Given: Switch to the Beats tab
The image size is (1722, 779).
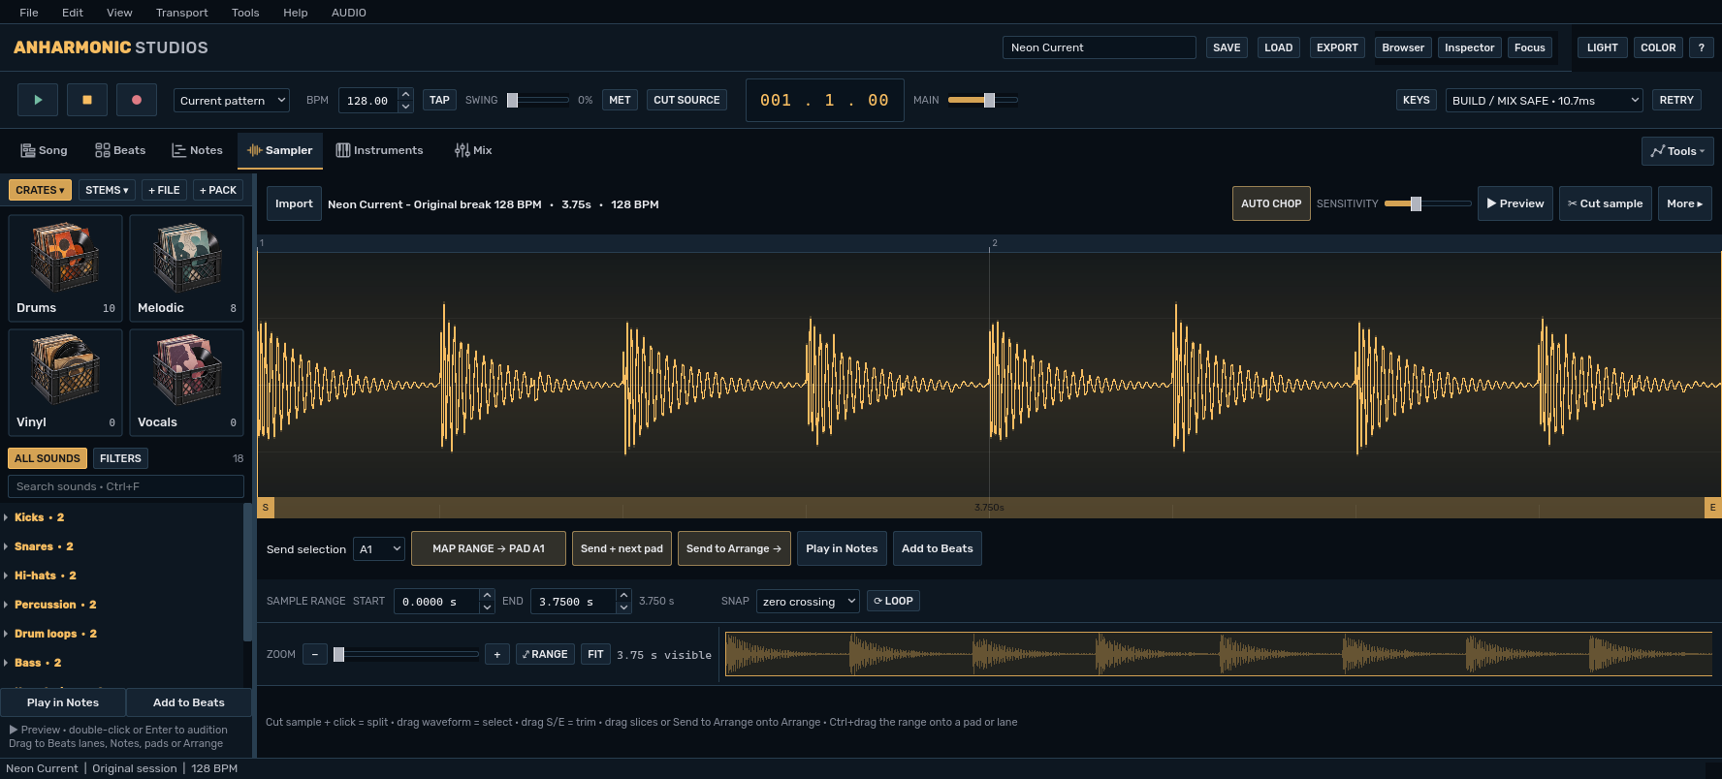Looking at the screenshot, I should point(120,150).
